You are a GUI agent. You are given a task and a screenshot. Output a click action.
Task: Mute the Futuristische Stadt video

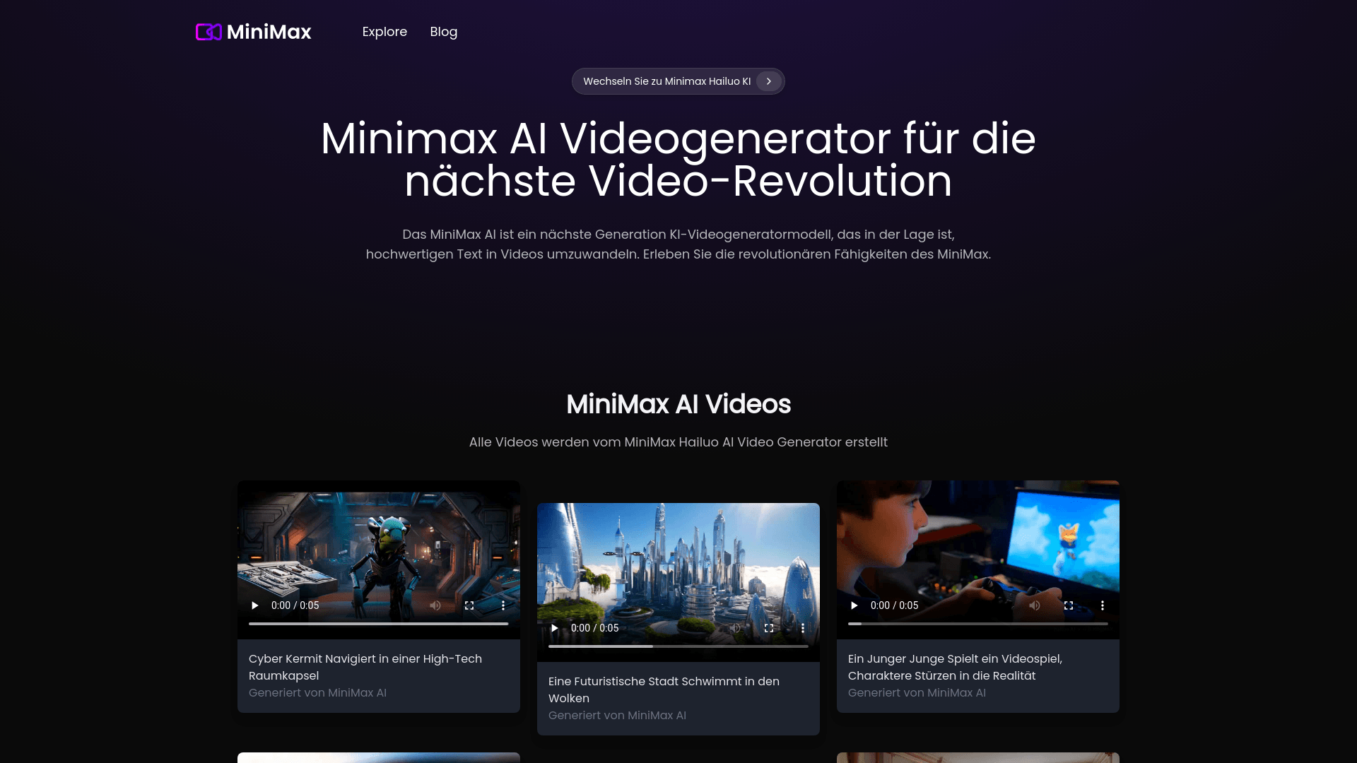click(x=735, y=628)
